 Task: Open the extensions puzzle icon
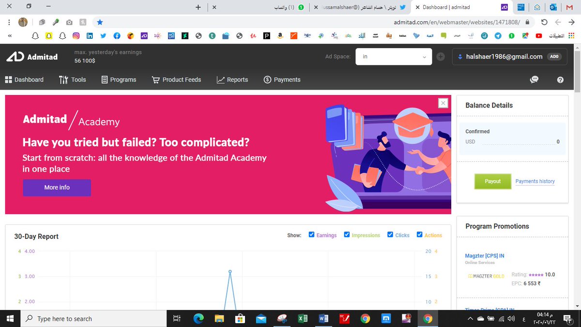point(42,22)
